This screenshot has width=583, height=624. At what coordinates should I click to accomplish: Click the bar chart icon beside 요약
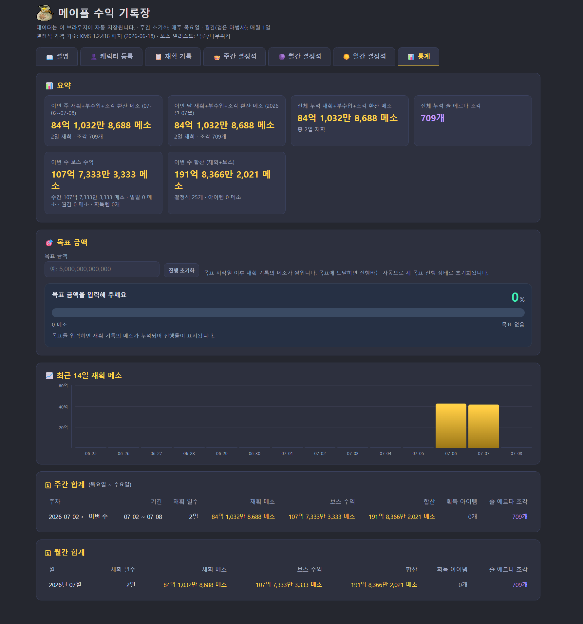click(49, 86)
